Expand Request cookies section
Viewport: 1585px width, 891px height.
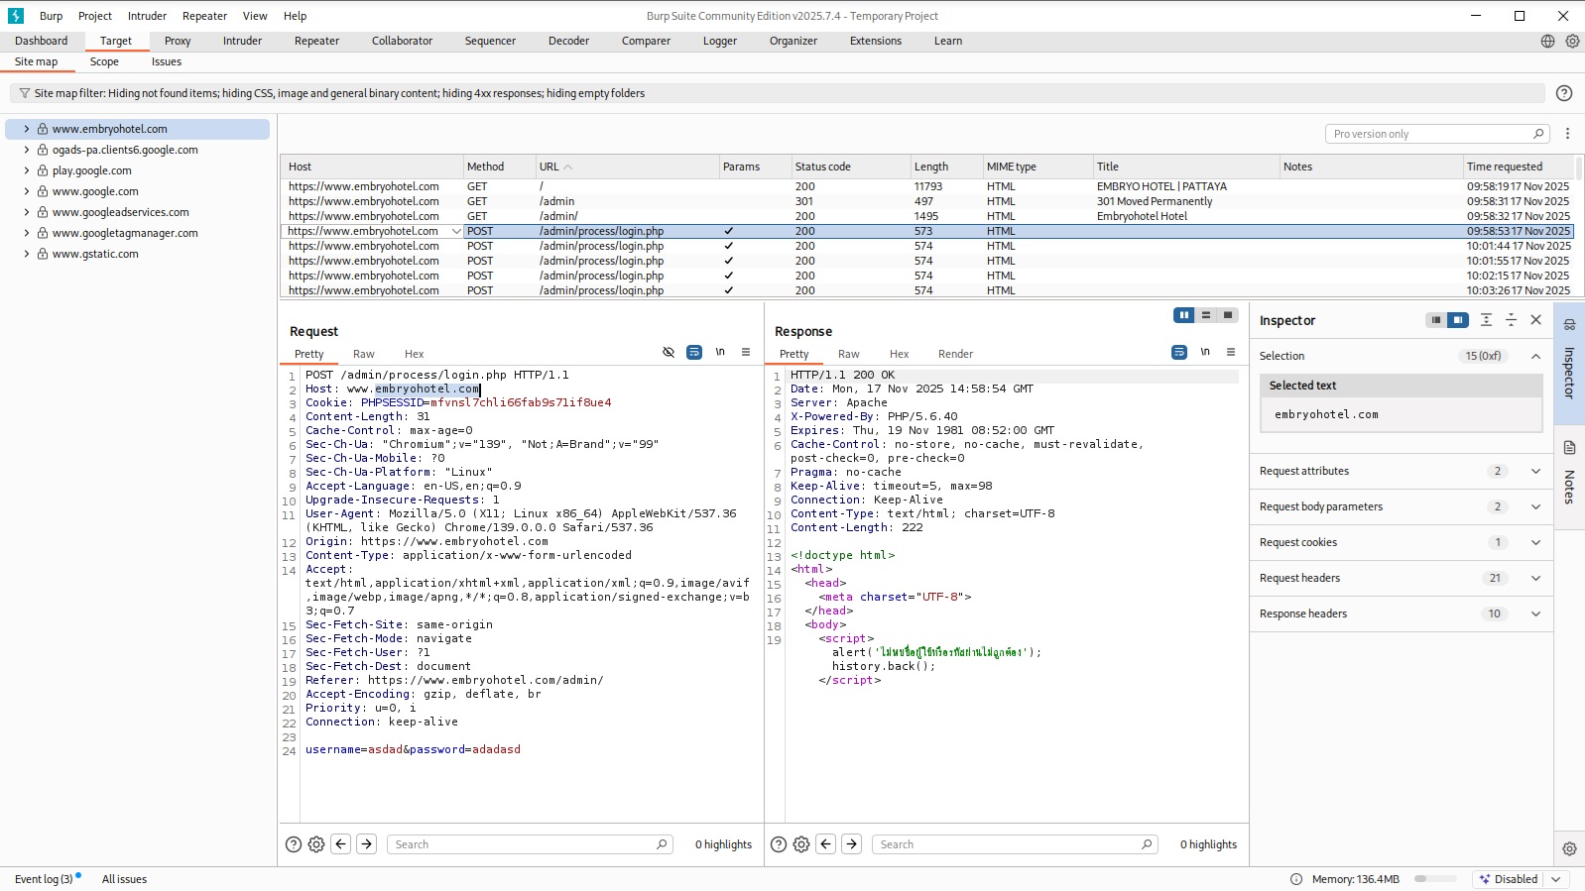(x=1536, y=542)
